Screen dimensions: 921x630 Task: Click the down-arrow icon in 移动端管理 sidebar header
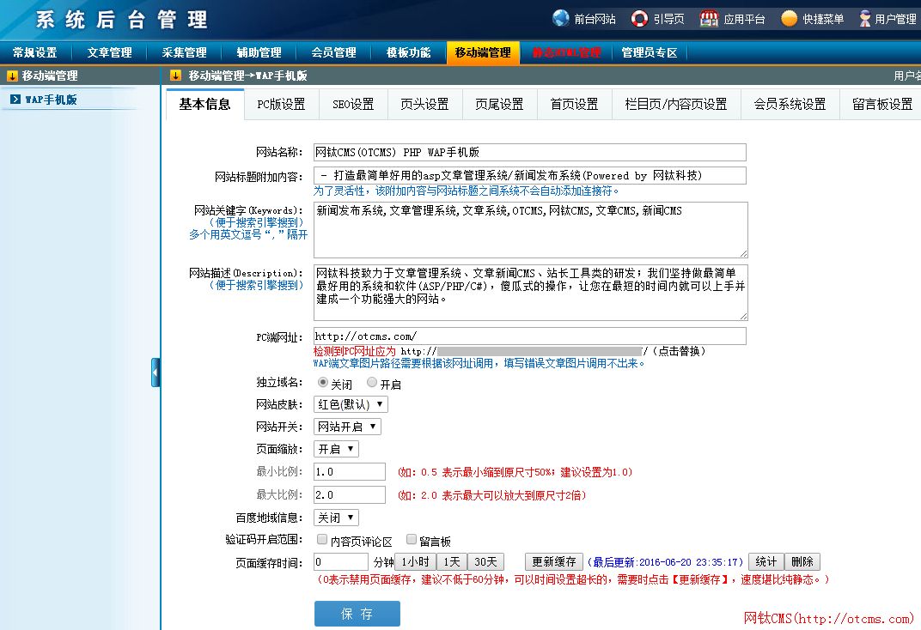tap(12, 76)
